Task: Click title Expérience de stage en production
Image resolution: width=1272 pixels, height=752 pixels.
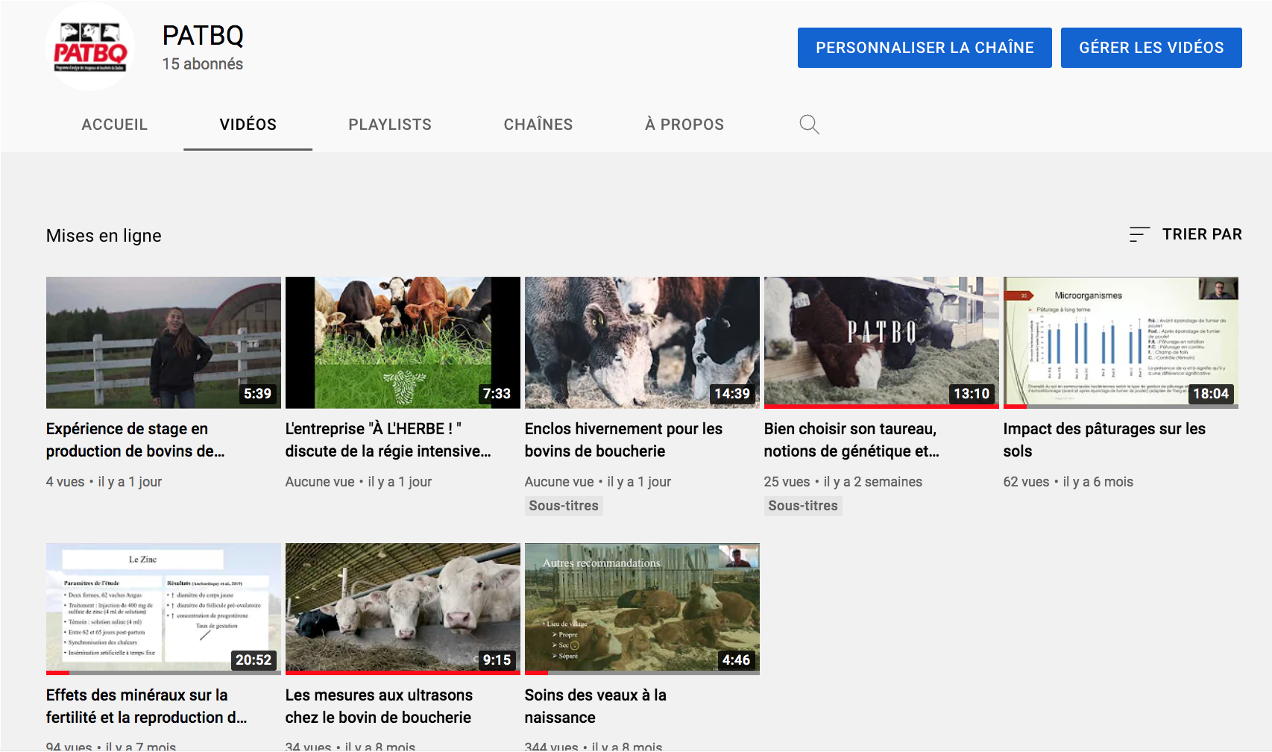Action: coord(135,440)
